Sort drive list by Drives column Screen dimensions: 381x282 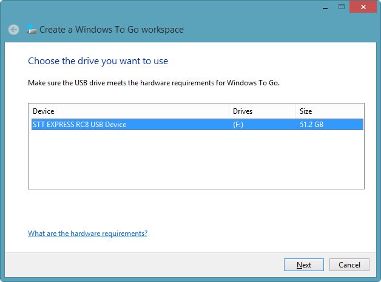[262, 111]
